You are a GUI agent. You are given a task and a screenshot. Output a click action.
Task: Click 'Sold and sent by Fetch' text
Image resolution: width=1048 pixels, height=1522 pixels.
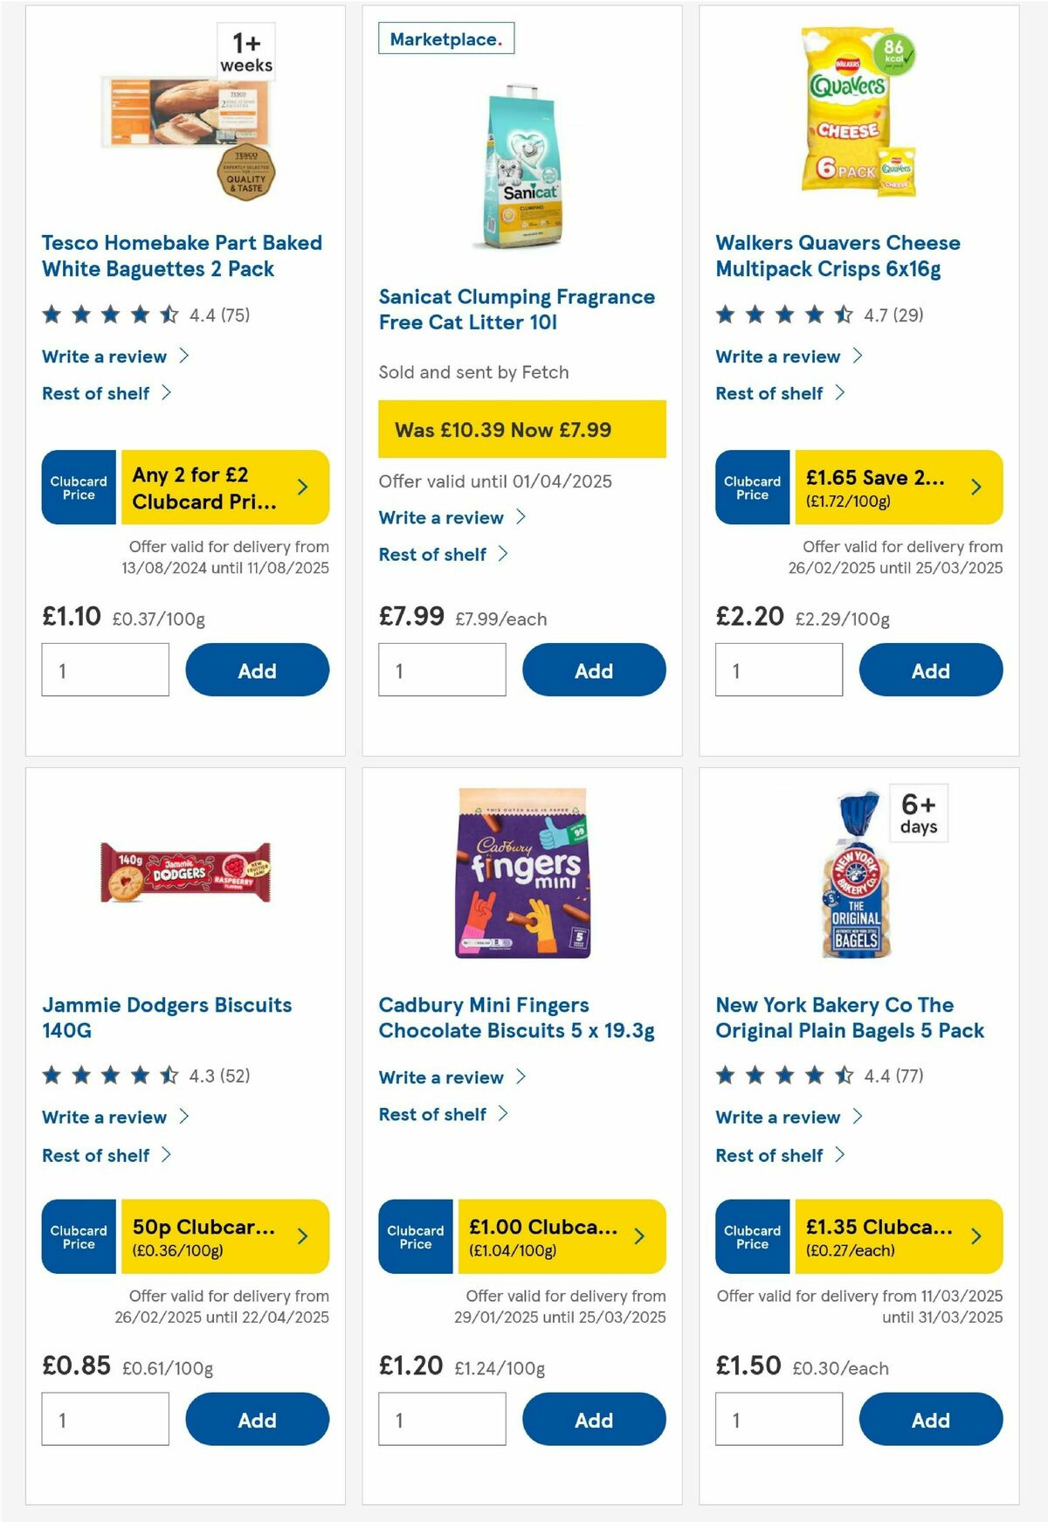(x=473, y=372)
